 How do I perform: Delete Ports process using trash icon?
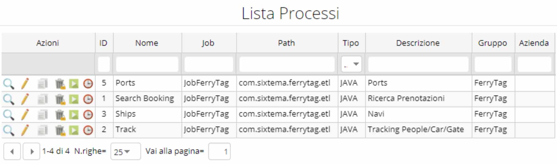(x=60, y=84)
